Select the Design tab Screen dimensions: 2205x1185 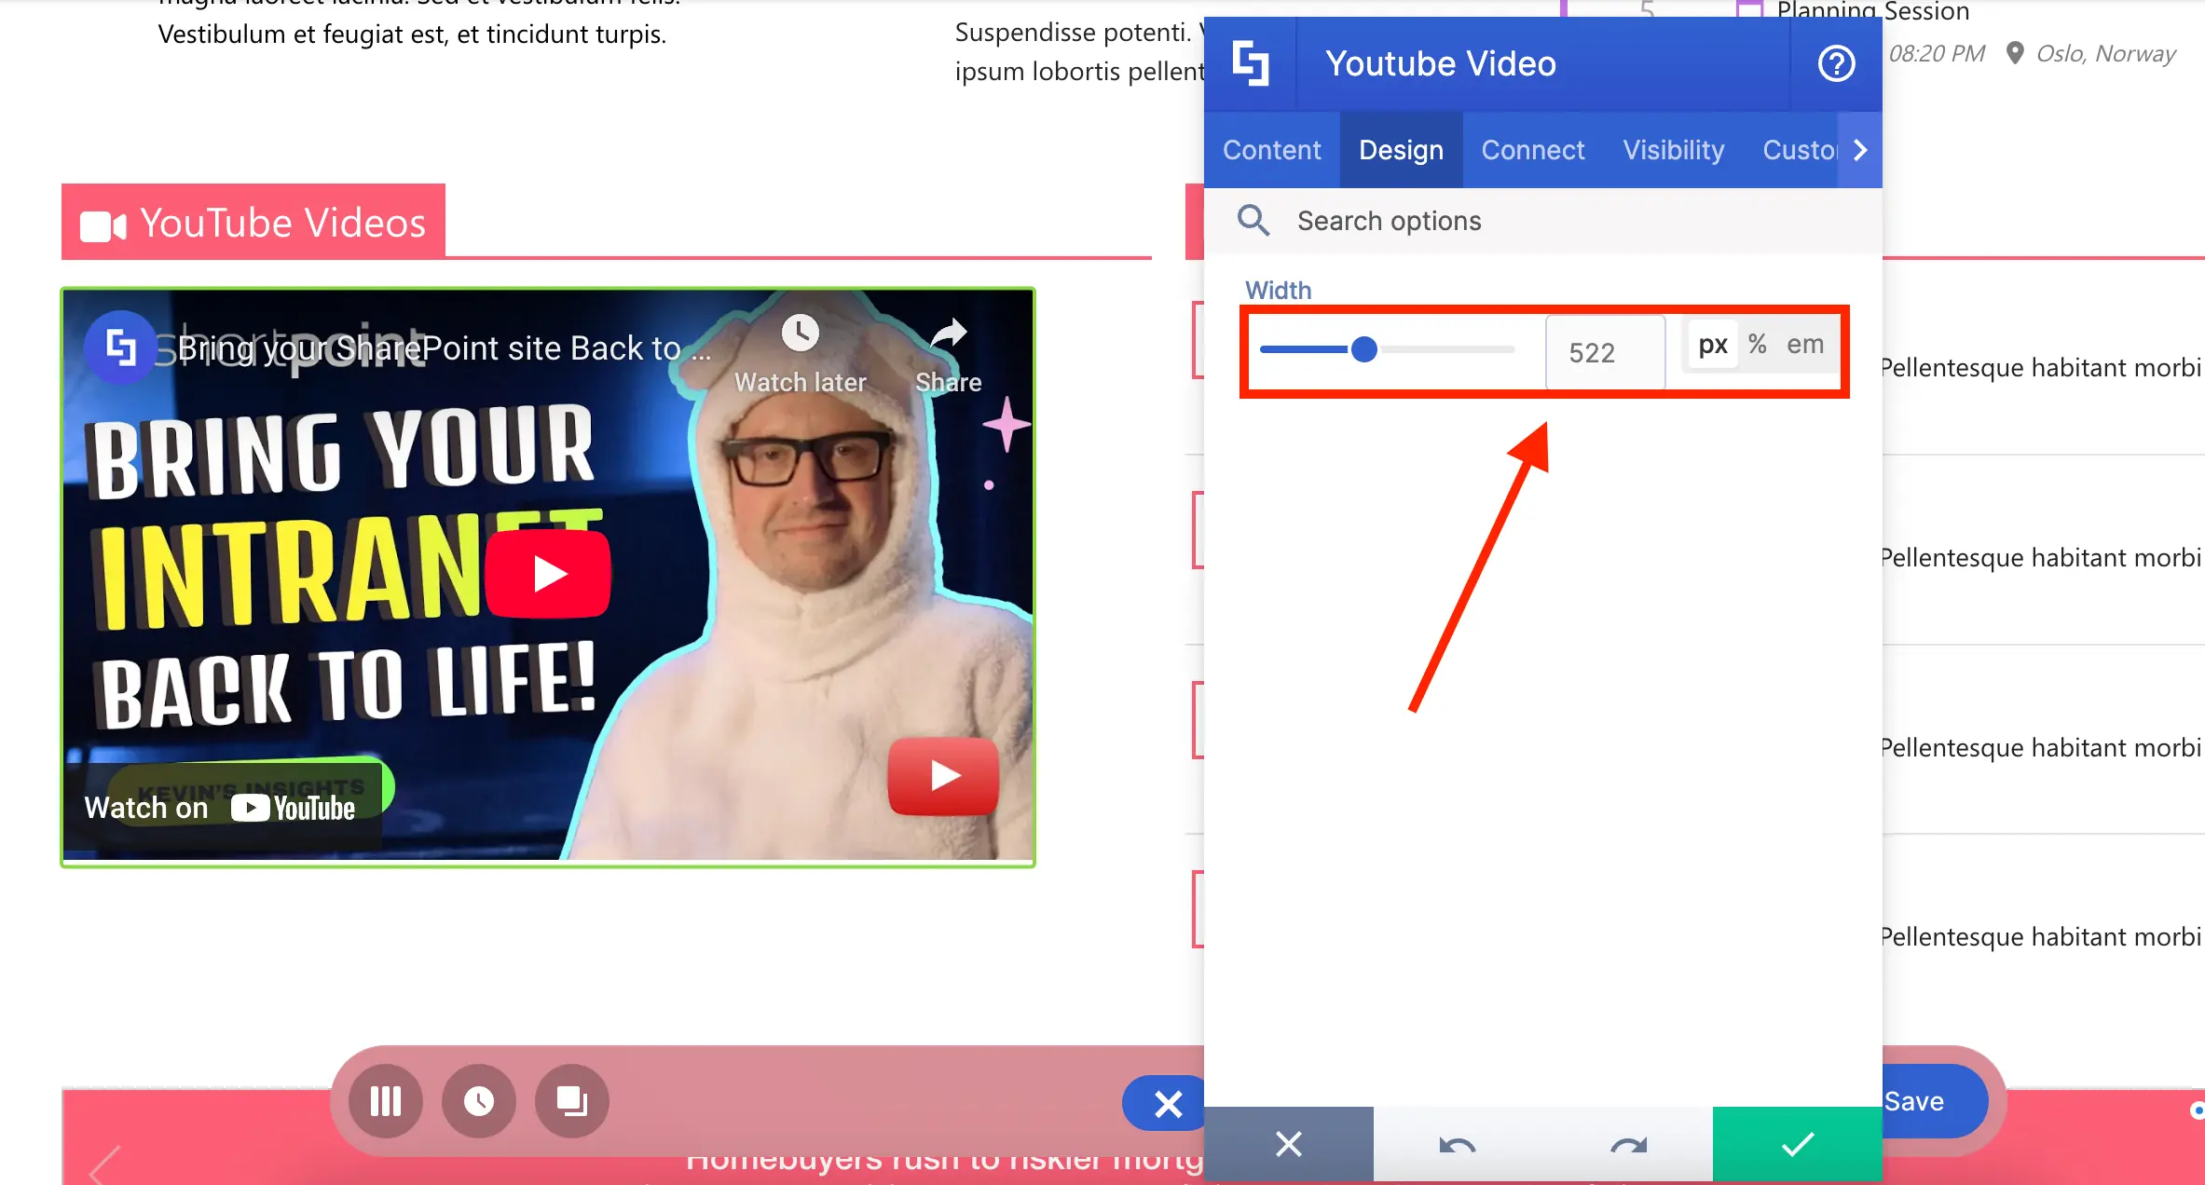click(x=1401, y=150)
